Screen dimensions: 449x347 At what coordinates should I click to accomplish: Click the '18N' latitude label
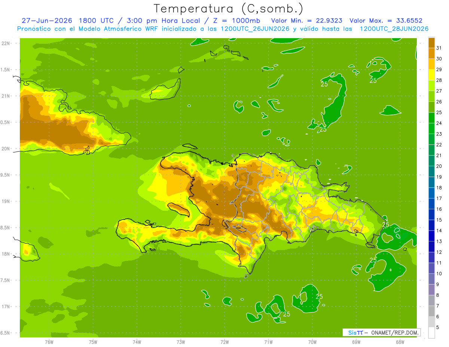coord(6,254)
